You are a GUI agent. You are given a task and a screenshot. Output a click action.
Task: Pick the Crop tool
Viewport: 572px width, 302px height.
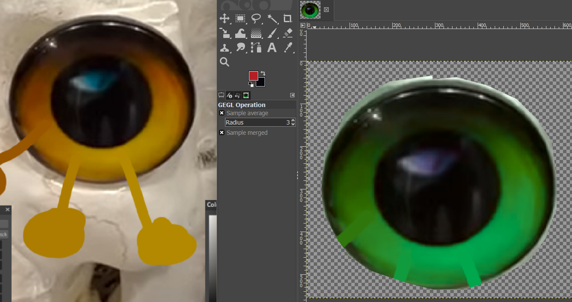(x=288, y=18)
